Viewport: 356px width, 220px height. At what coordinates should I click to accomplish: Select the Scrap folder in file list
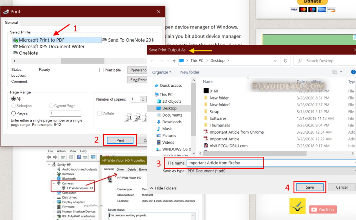214,112
